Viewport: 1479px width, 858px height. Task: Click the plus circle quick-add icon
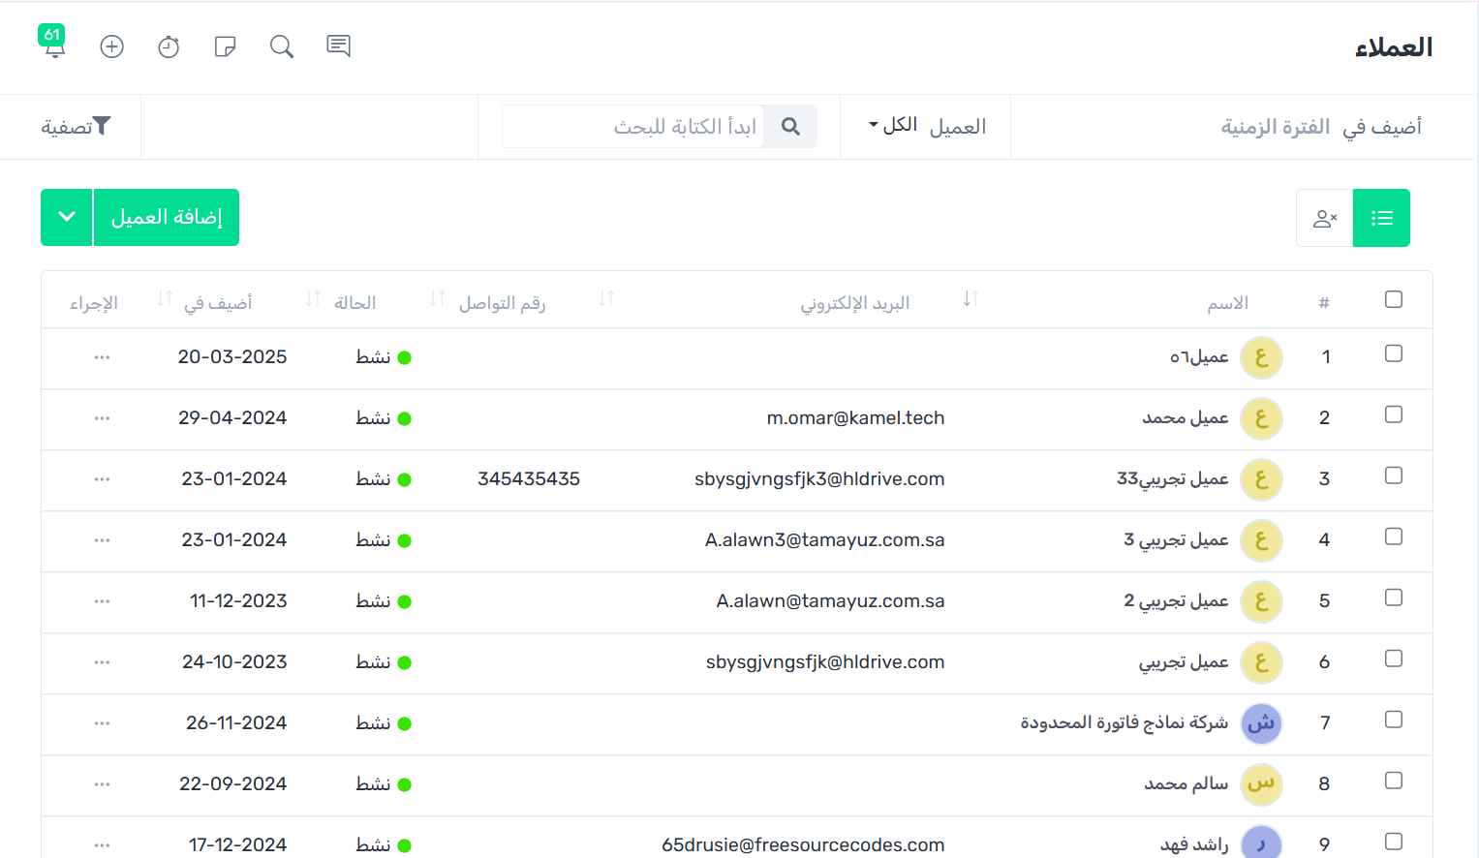click(112, 46)
